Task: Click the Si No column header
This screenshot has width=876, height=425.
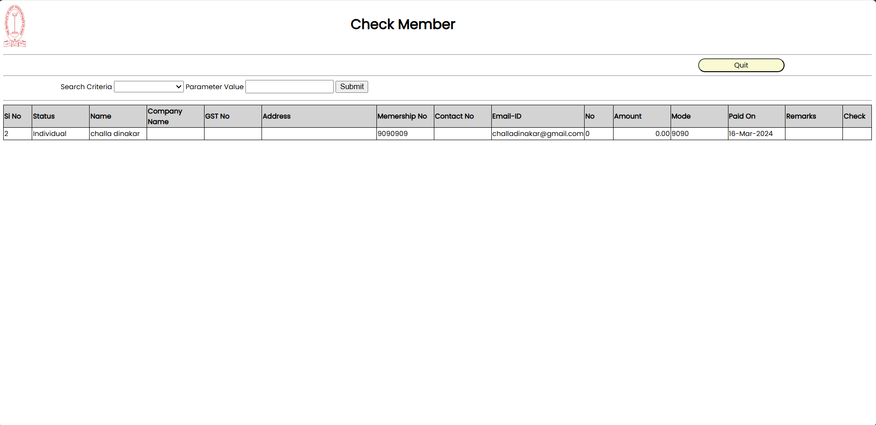Action: tap(13, 116)
